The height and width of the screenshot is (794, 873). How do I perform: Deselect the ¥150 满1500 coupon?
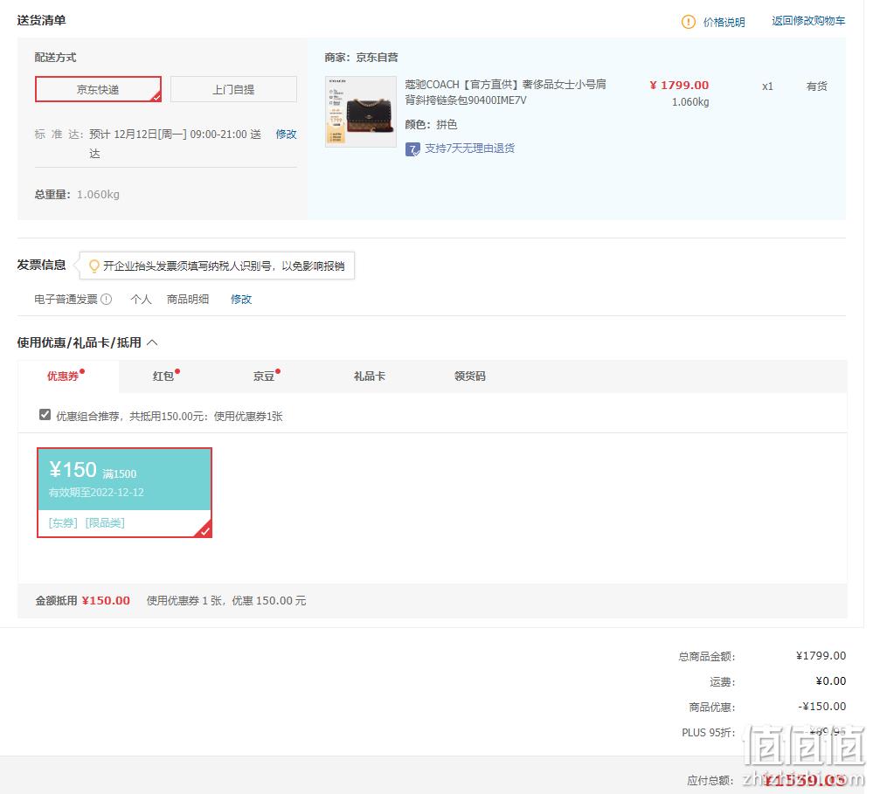pos(124,493)
